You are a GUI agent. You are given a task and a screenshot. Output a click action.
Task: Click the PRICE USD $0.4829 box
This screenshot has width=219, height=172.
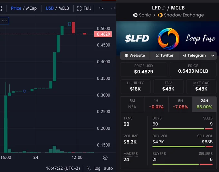point(144,69)
